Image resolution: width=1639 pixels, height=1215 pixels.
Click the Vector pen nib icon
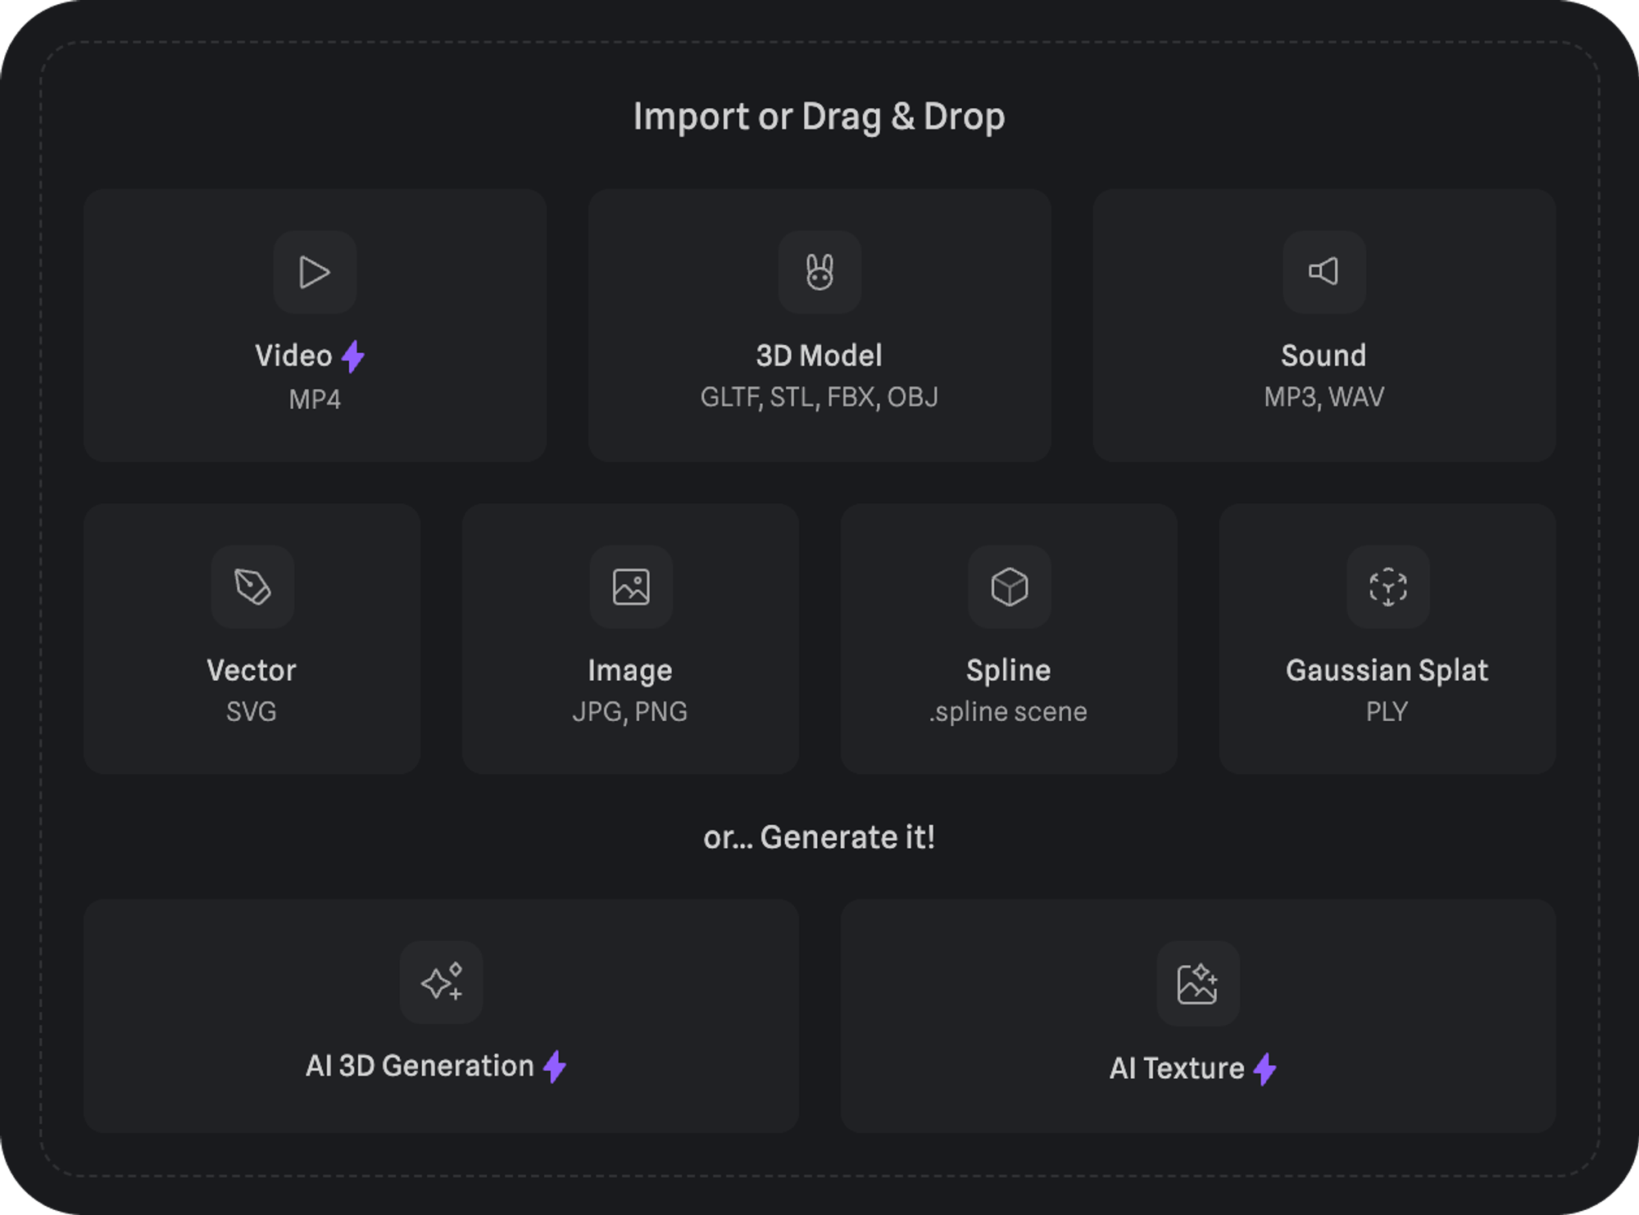click(252, 587)
